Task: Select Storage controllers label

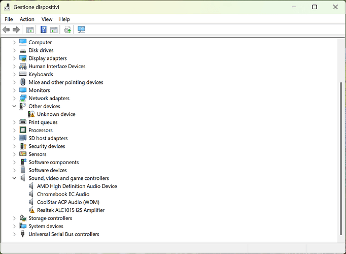Action: click(x=50, y=218)
